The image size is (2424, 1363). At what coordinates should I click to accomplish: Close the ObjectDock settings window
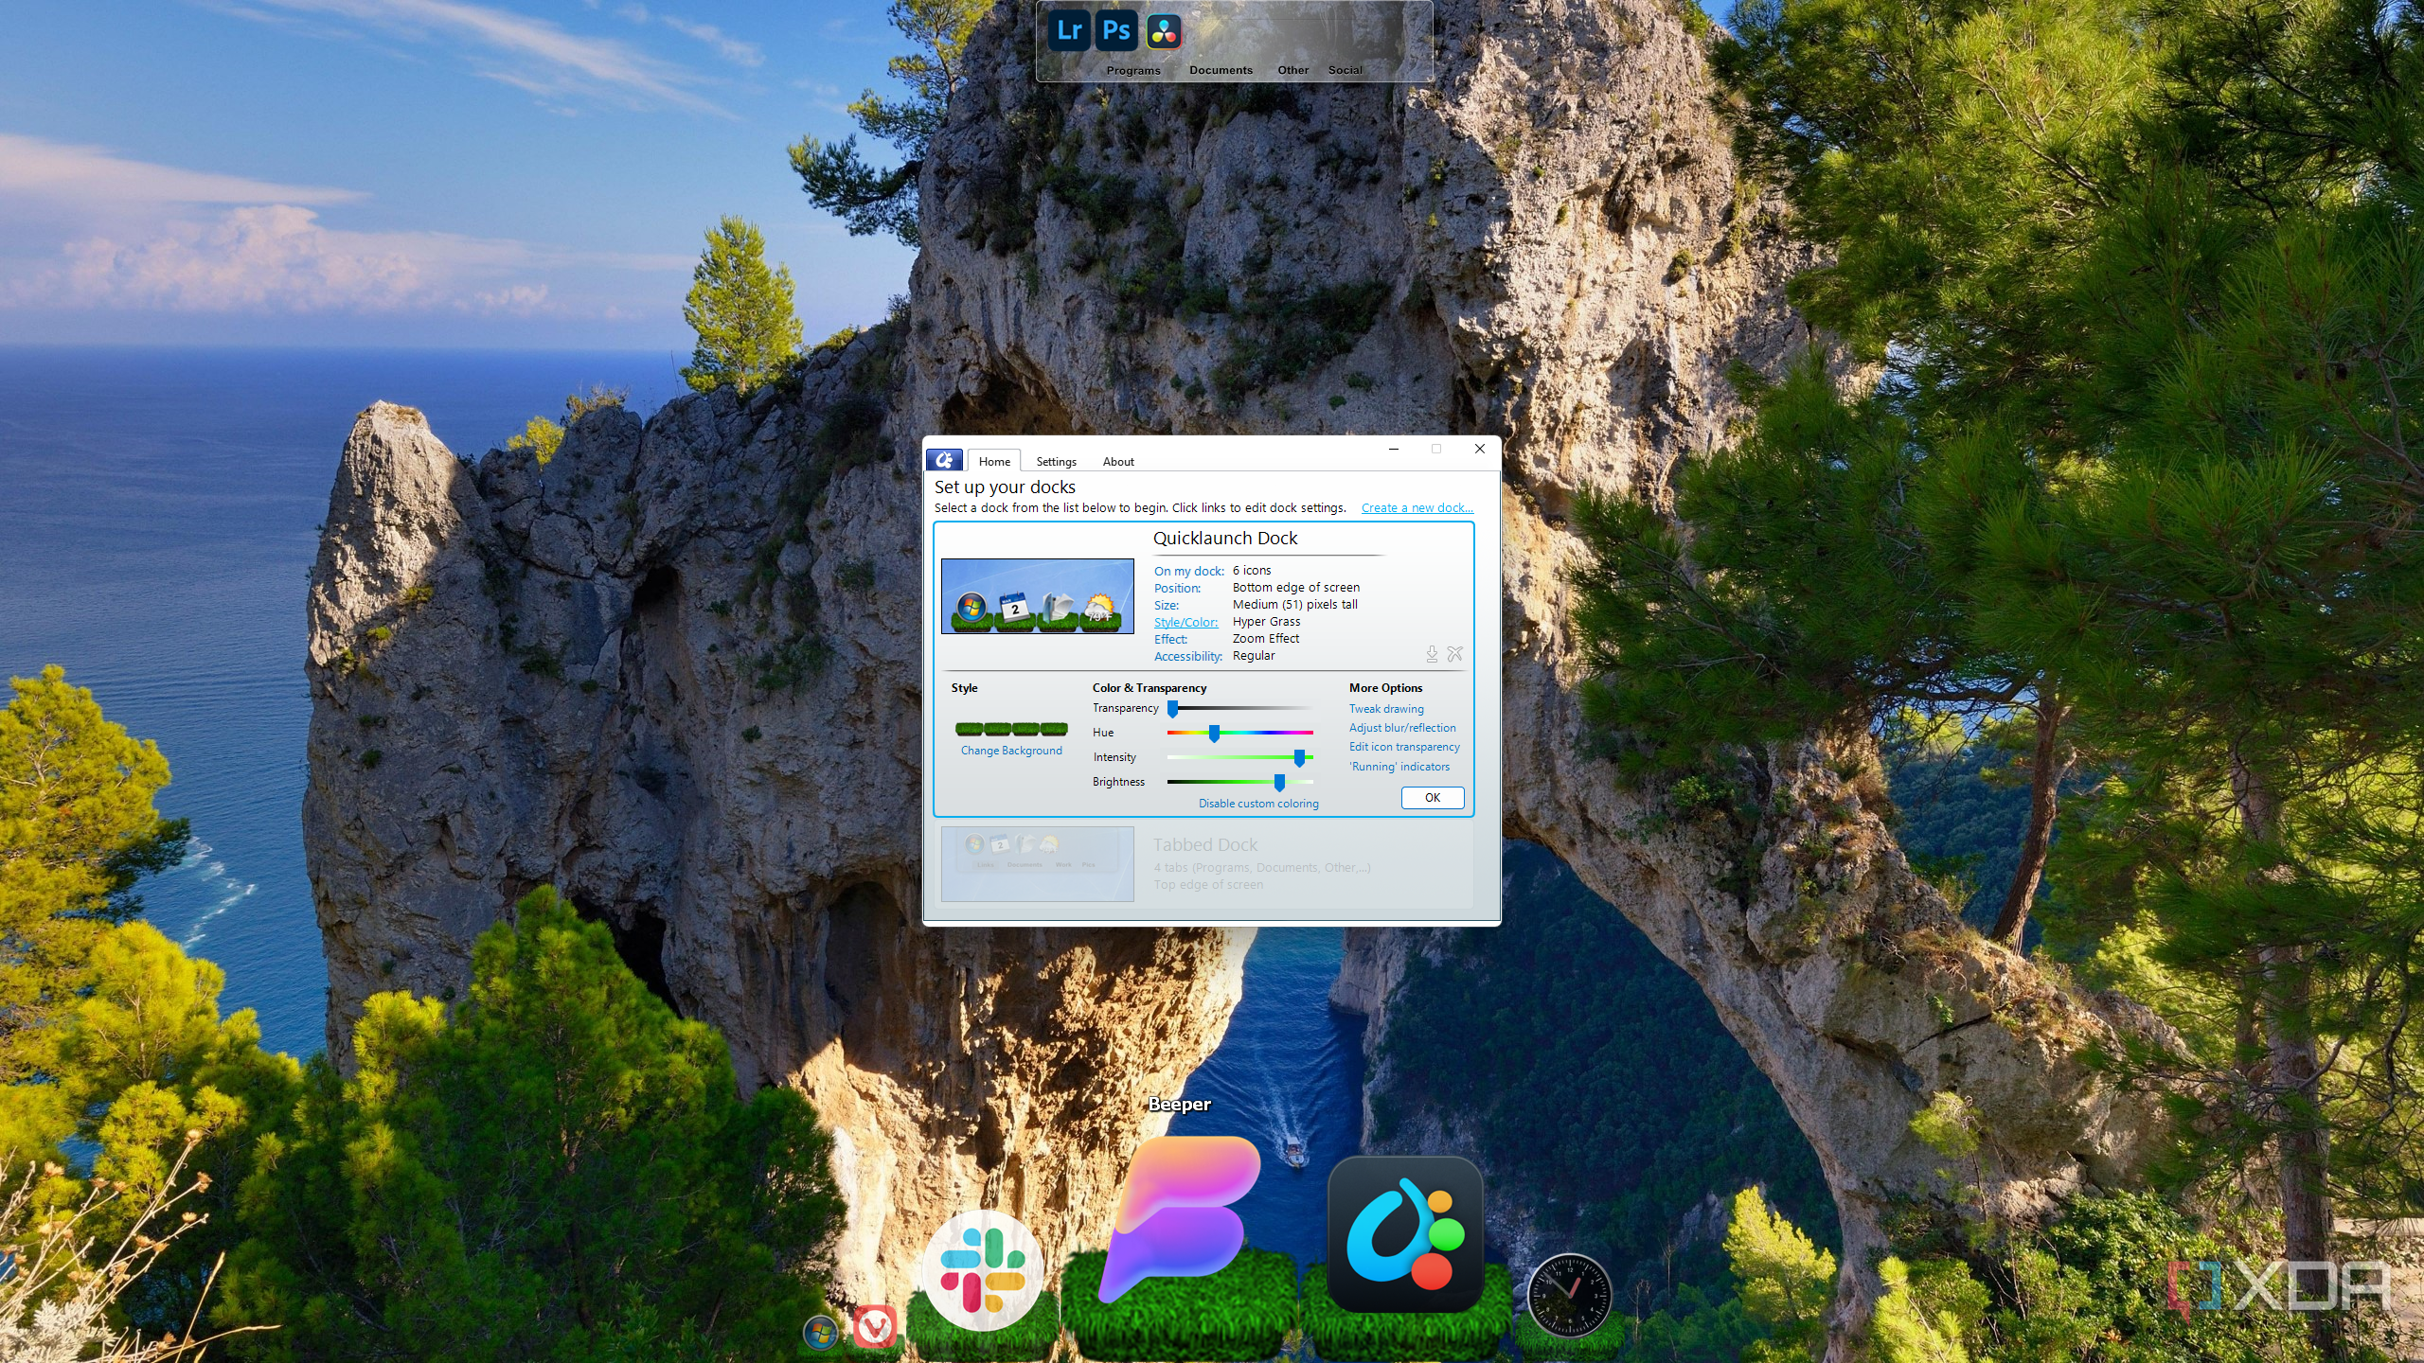point(1480,449)
